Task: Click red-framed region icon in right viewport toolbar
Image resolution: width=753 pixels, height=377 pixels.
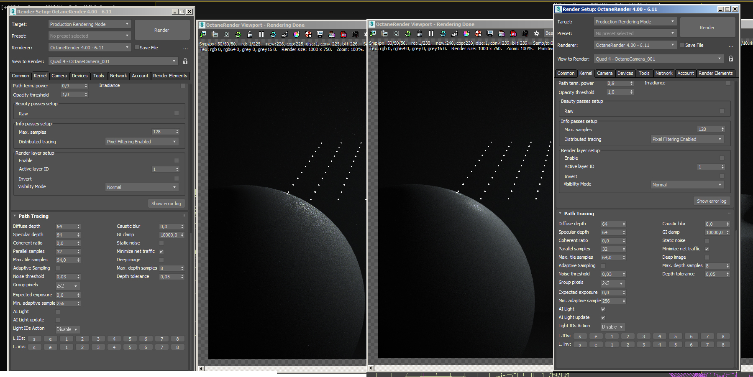Action: pos(513,33)
